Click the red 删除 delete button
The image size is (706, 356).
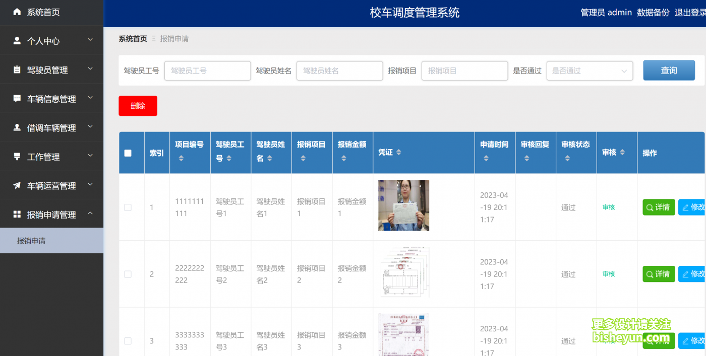tap(138, 106)
